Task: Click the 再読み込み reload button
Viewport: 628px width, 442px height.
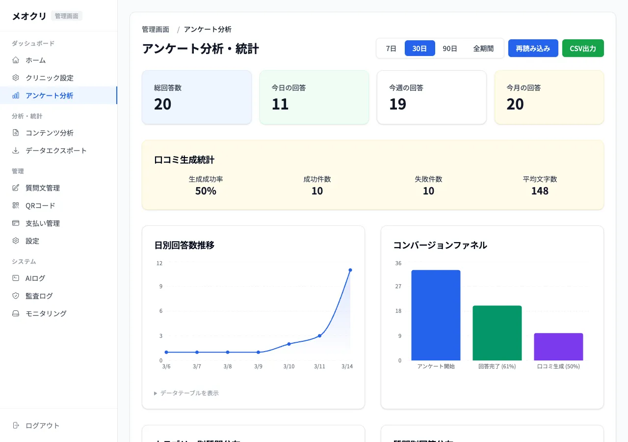Action: click(x=533, y=48)
